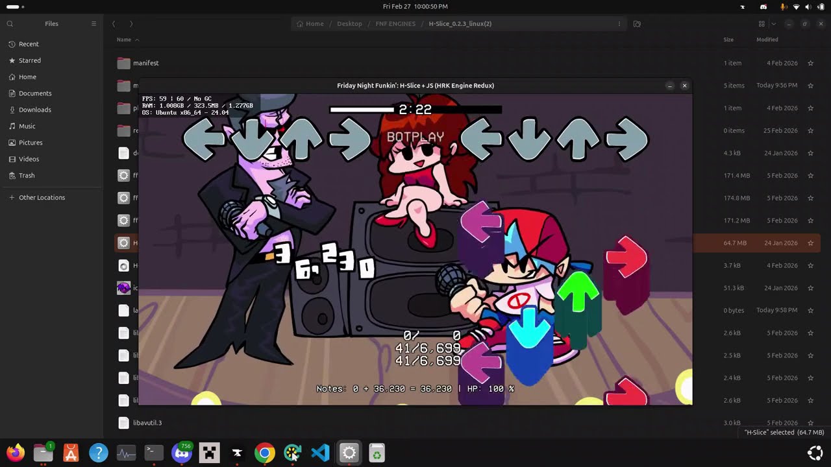This screenshot has height=467, width=831.
Task: Open the Wi-Fi indicator in the top bar
Action: tap(797, 6)
